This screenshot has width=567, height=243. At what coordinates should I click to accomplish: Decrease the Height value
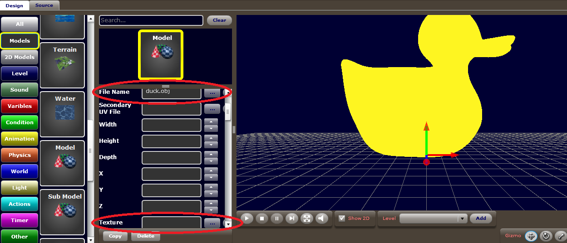point(211,145)
